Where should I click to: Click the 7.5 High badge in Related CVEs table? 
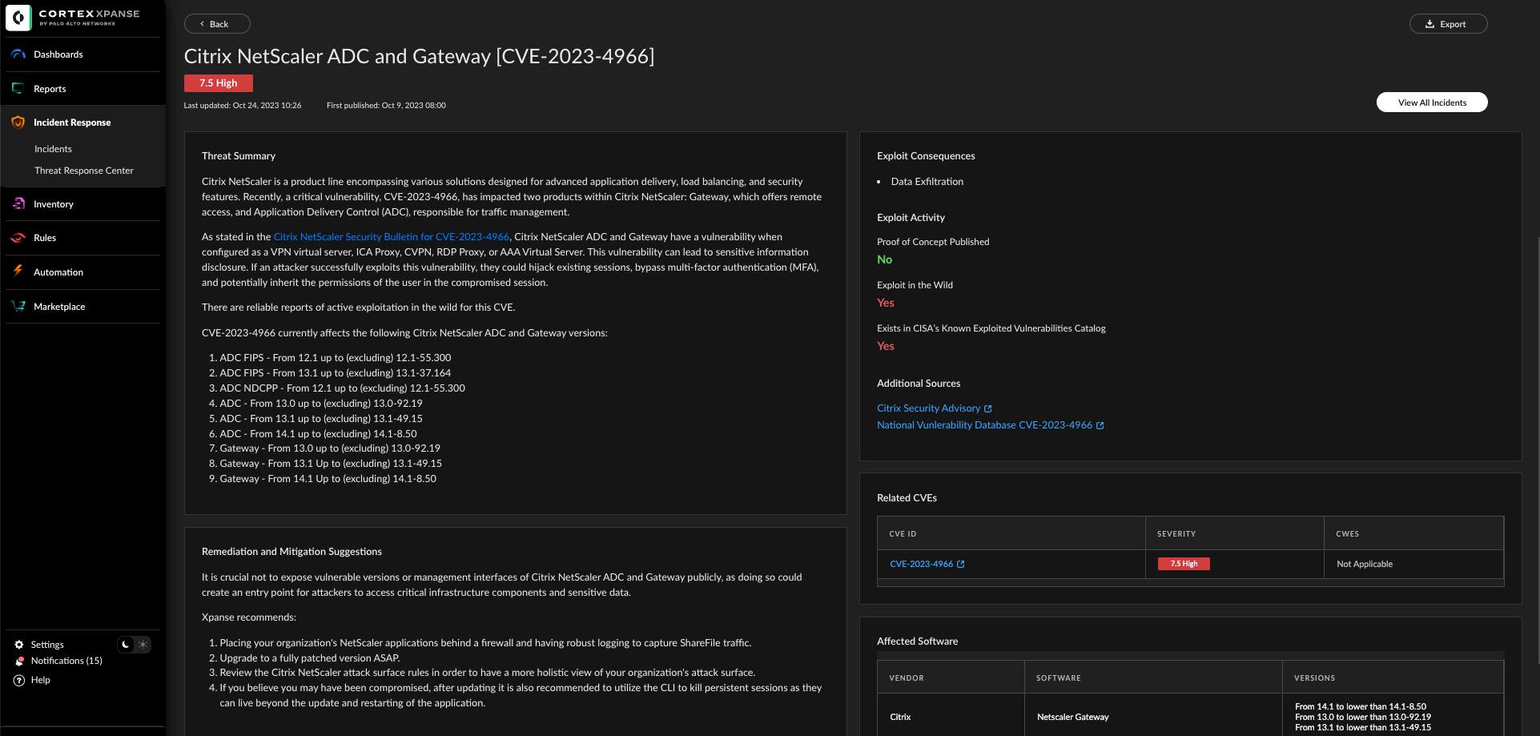pyautogui.click(x=1184, y=564)
